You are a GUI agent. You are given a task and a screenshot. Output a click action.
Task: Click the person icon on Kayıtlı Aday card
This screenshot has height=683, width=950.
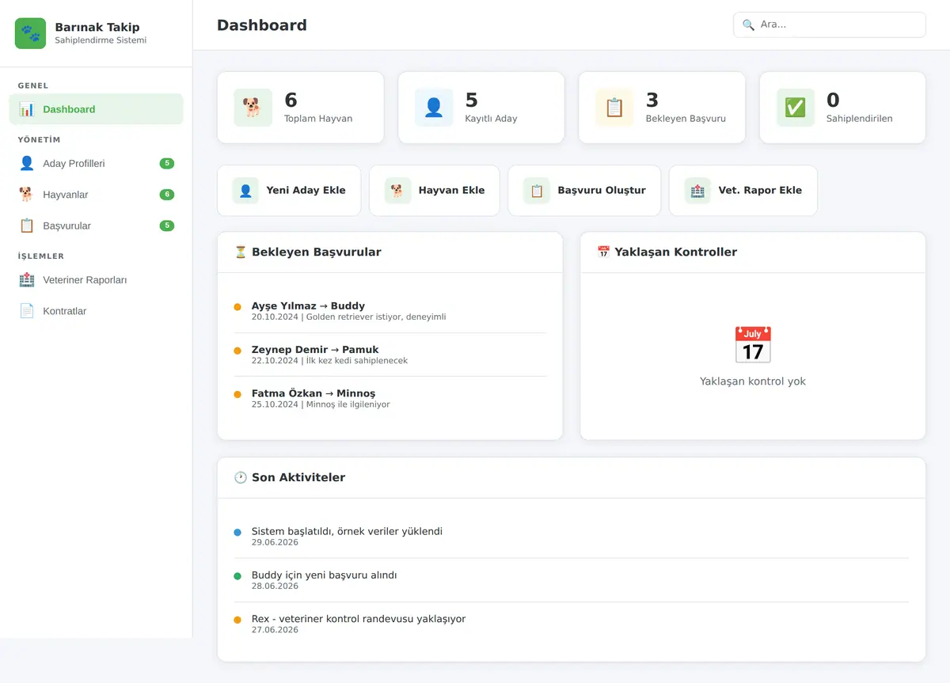click(x=434, y=108)
